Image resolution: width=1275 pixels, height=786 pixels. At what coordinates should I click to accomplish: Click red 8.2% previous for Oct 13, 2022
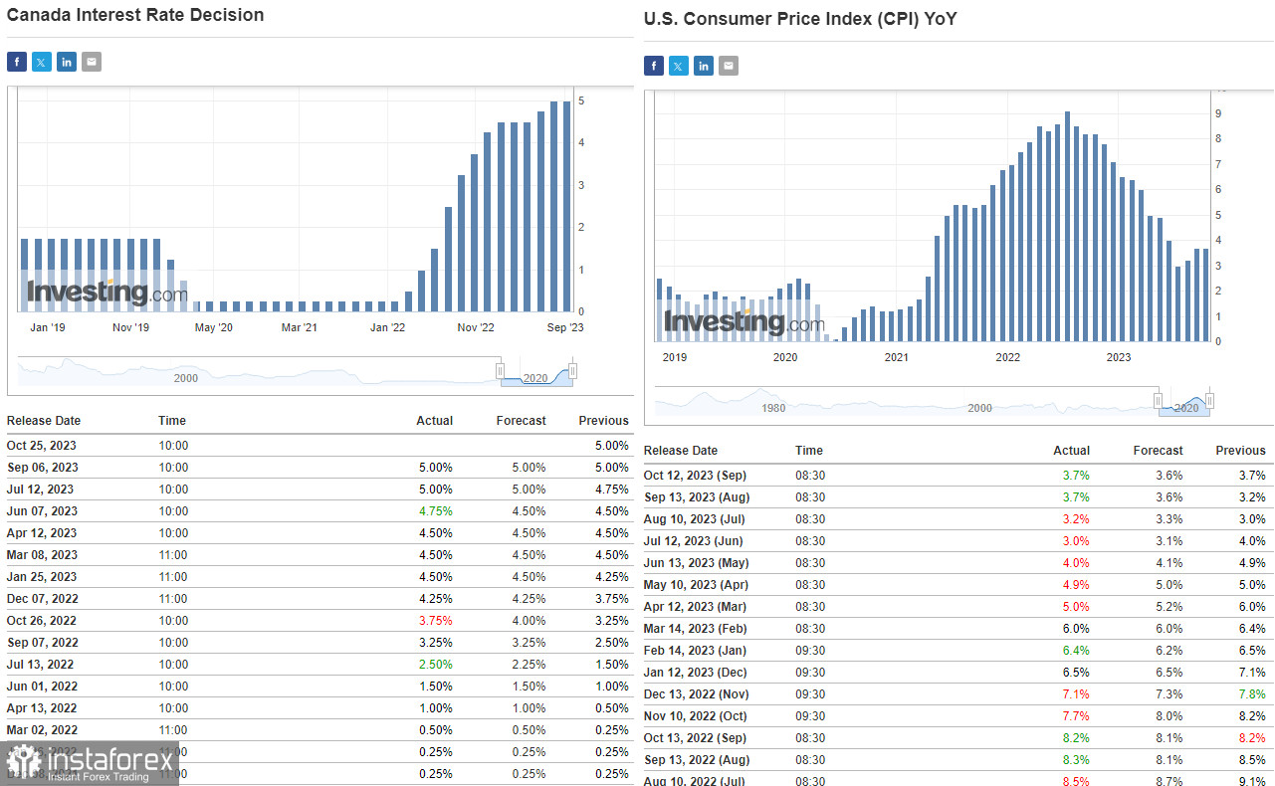pos(1252,738)
